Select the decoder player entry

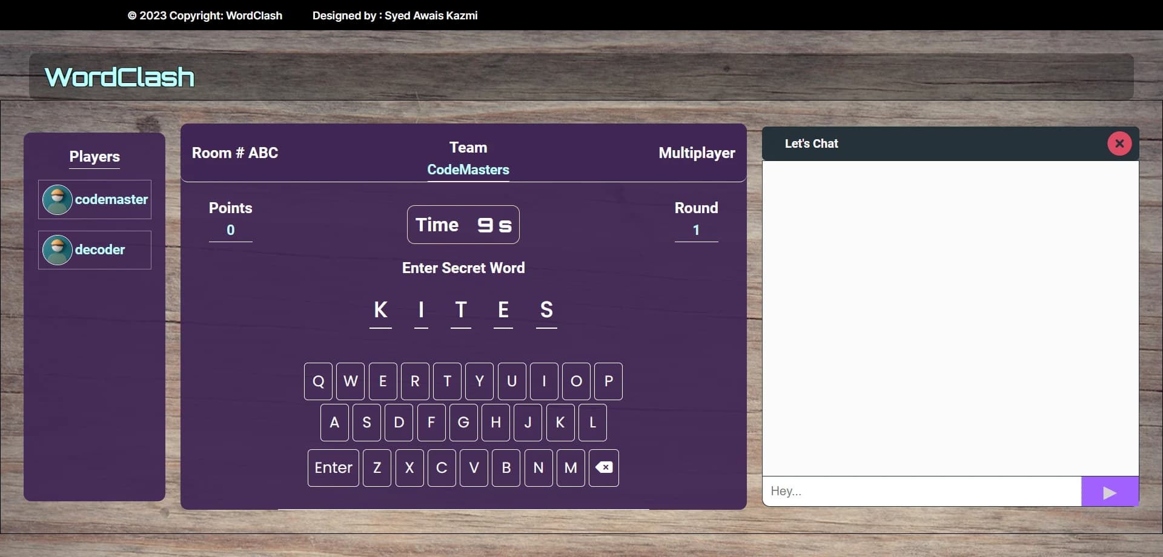[94, 250]
